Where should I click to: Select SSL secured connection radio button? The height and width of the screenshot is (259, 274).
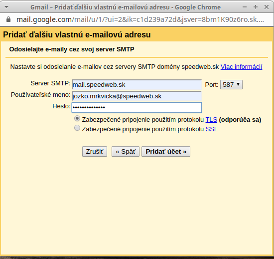(x=77, y=128)
